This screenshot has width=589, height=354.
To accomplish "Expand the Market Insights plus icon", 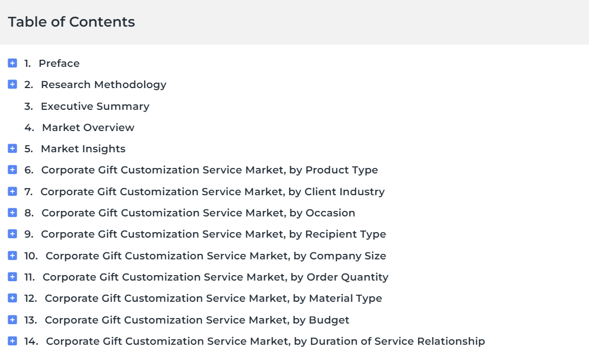I will pos(13,148).
